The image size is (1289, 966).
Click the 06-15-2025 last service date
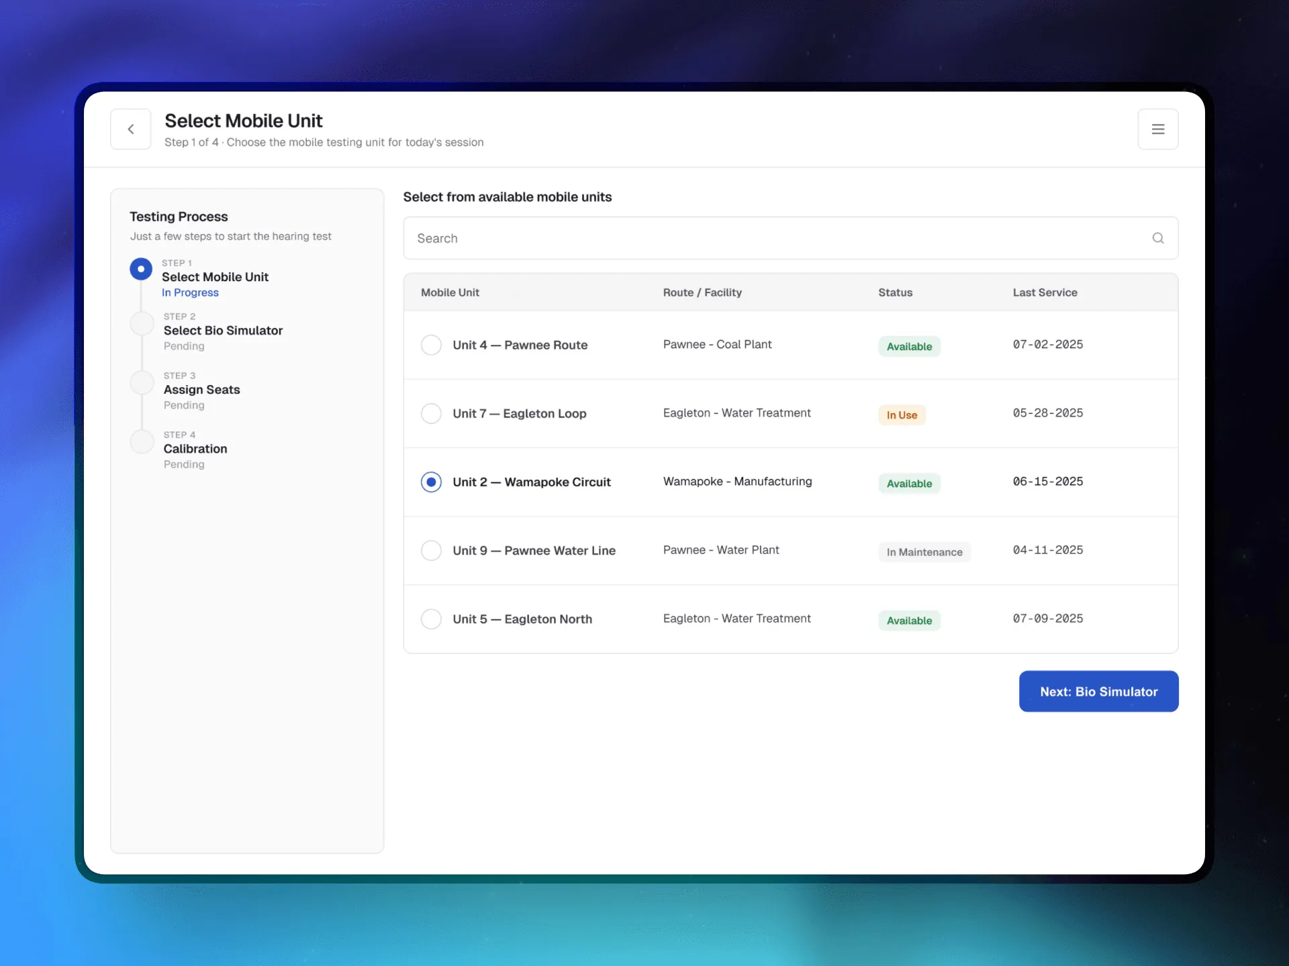pos(1047,481)
